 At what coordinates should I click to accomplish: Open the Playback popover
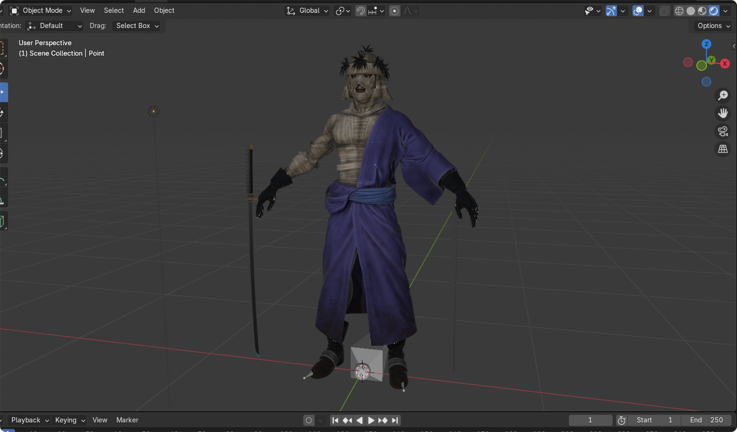[29, 420]
